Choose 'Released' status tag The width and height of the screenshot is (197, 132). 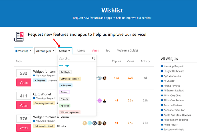[65, 106]
